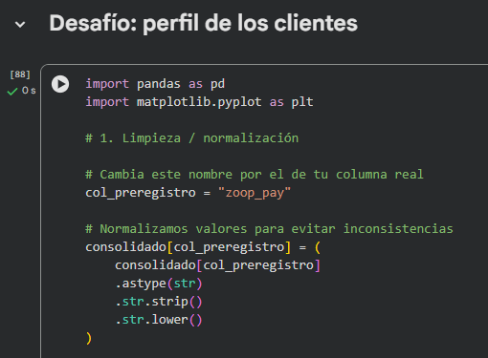
Task: Click the '.str.lower()' line
Action: pos(159,320)
